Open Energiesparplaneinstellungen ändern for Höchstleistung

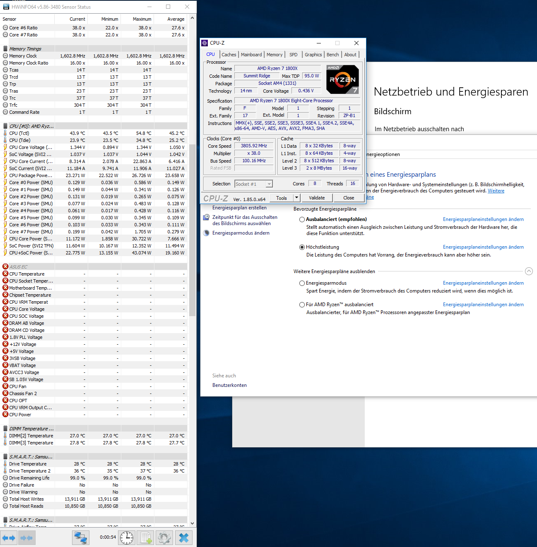[483, 247]
